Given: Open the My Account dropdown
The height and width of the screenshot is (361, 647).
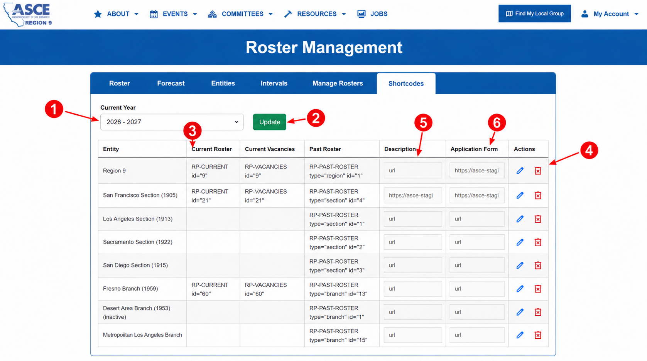Looking at the screenshot, I should (x=610, y=14).
